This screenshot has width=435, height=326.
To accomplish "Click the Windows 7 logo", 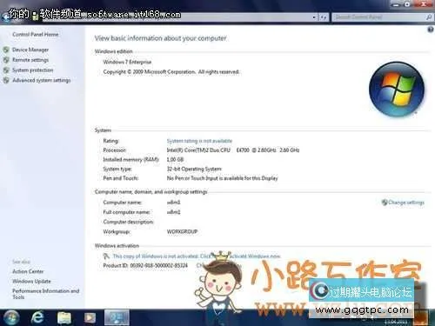I will tap(397, 89).
